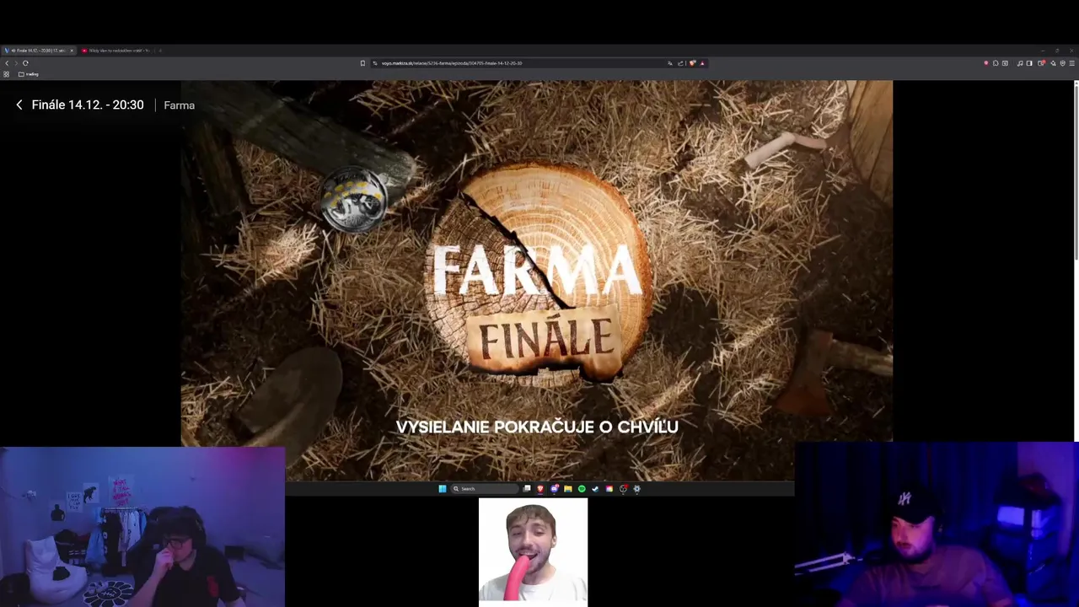Toggle the browser sidebar panel icon
This screenshot has height=607, width=1079.
1029,63
